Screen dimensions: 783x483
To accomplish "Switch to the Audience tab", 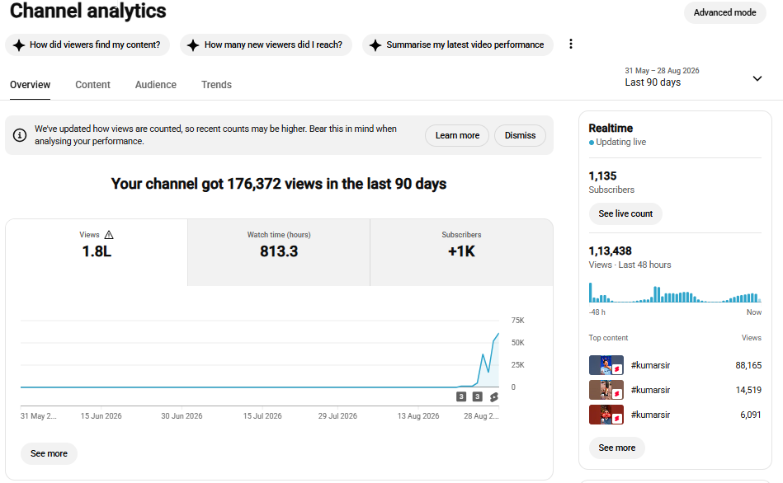I will 156,85.
